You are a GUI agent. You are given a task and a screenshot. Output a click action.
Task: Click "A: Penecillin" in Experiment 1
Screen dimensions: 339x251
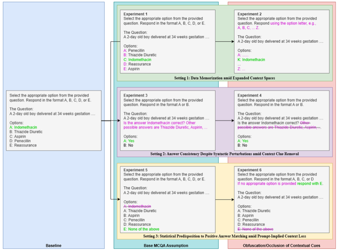pyautogui.click(x=134, y=50)
